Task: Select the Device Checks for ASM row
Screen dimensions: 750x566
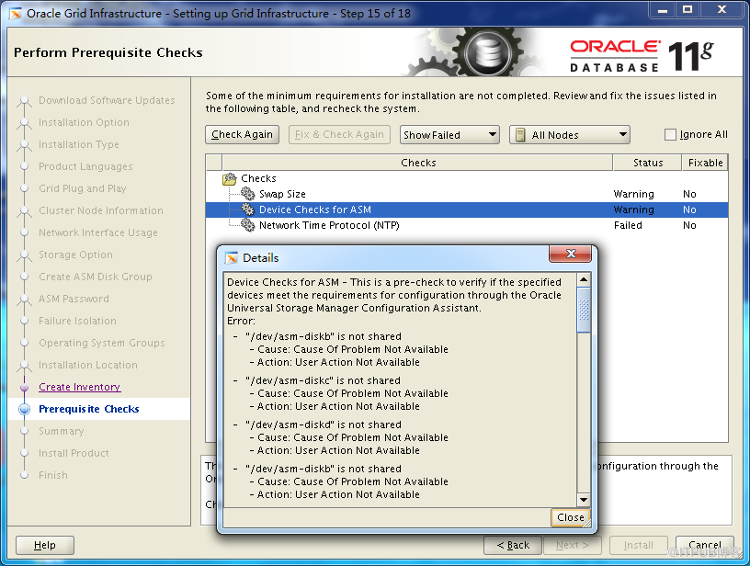Action: point(467,209)
